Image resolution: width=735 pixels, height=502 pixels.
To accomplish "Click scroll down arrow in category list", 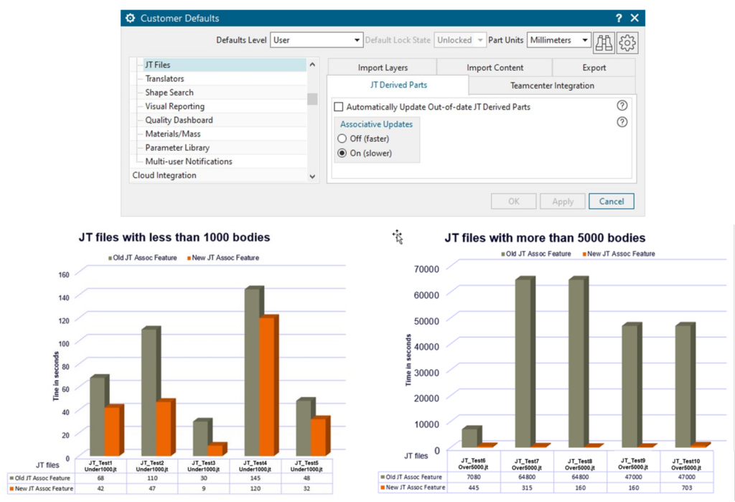I will click(312, 176).
